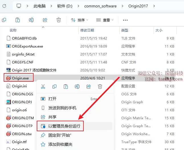184x150 pixels.
Task: Click the 30 KB size cell
Action: pyautogui.click(x=169, y=142)
